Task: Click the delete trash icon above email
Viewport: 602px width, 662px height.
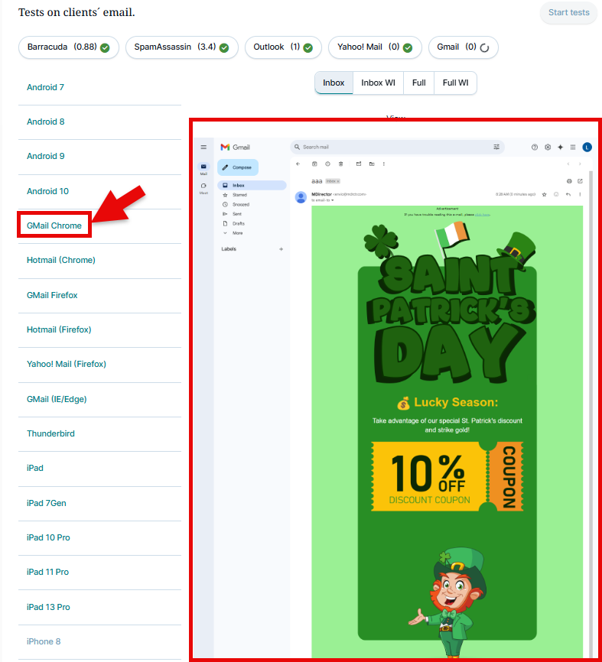Action: [340, 164]
